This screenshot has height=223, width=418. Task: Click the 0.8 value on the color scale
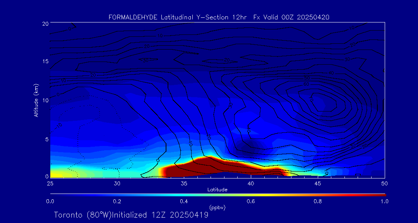tap(318, 201)
